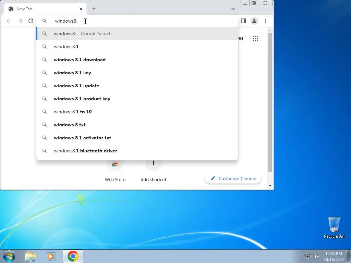Screen dimensions: 351x263
Task: Click the browser Forward arrow
Action: click(x=20, y=21)
